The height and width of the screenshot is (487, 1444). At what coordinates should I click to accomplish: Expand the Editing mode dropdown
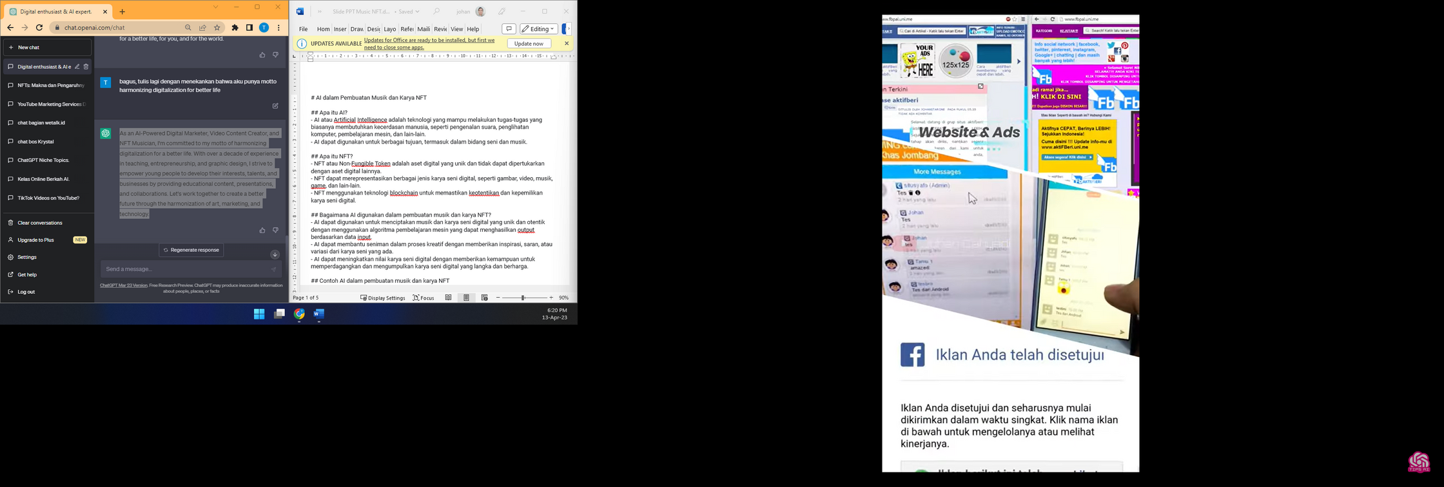tap(539, 29)
